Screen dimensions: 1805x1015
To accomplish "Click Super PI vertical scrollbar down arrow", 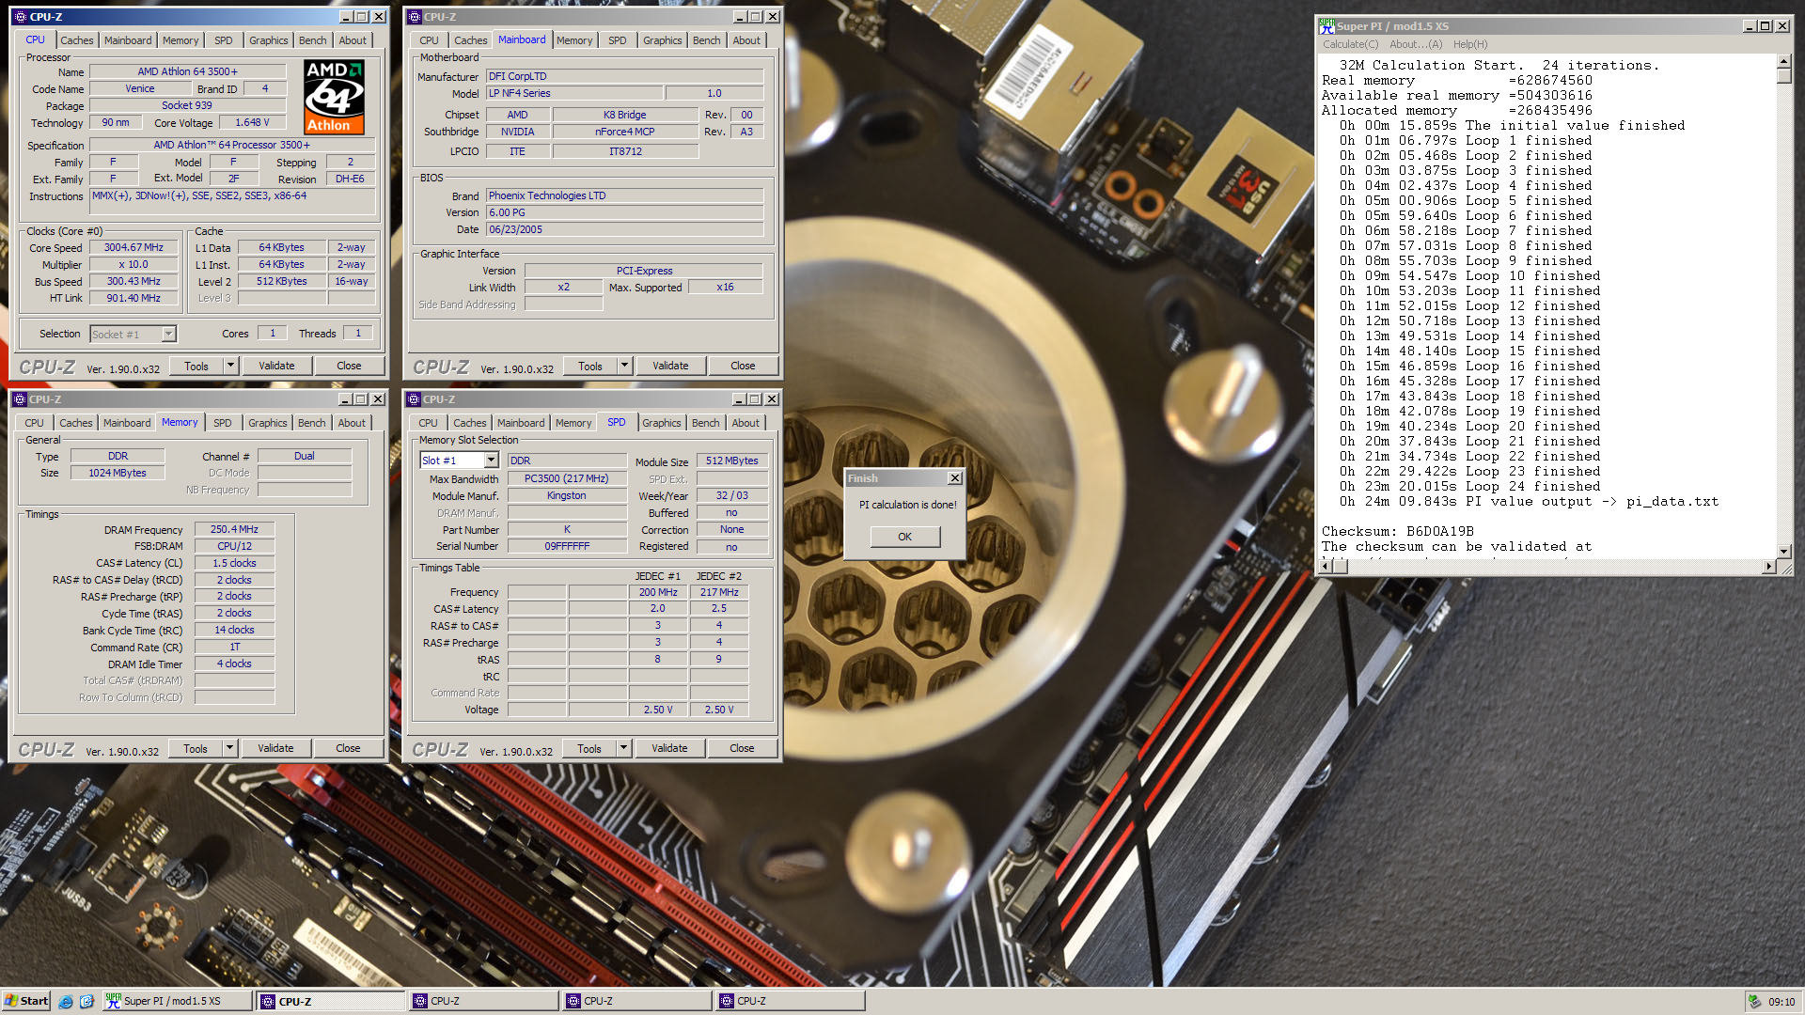I will (x=1783, y=552).
